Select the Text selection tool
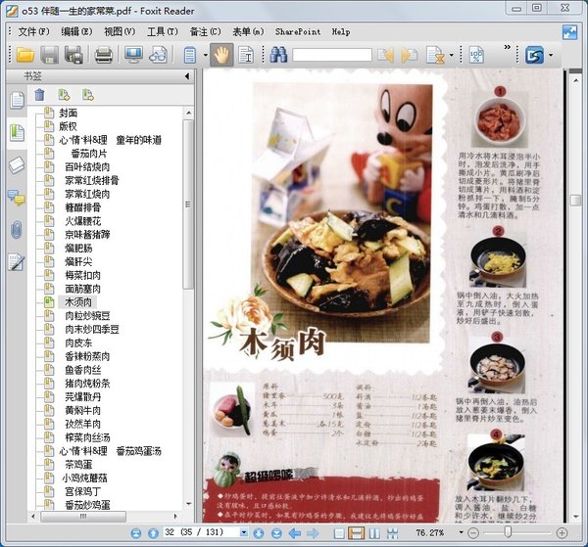 [x=246, y=55]
